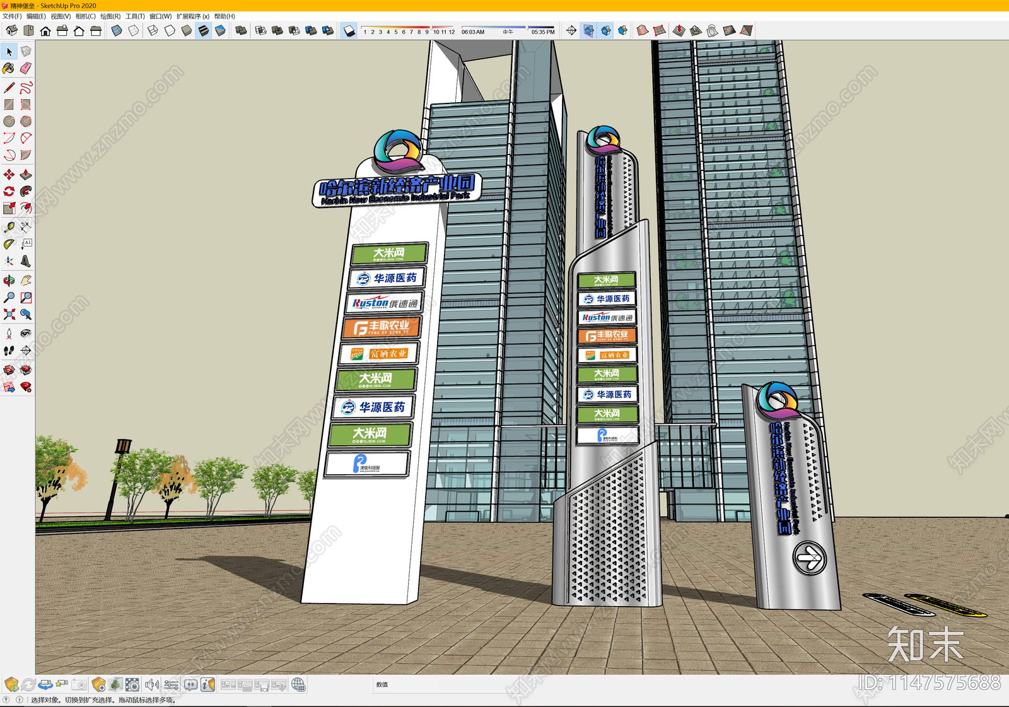This screenshot has height=707, width=1009.
Task: Select the Offset tool
Action: click(x=26, y=207)
